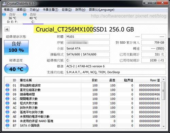170x133 pixels.
Task: Click the ID column header
Action: (15, 80)
